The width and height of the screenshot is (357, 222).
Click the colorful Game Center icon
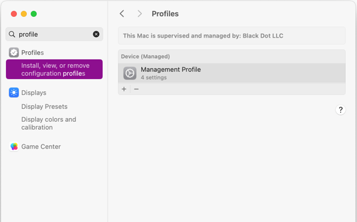[14, 147]
